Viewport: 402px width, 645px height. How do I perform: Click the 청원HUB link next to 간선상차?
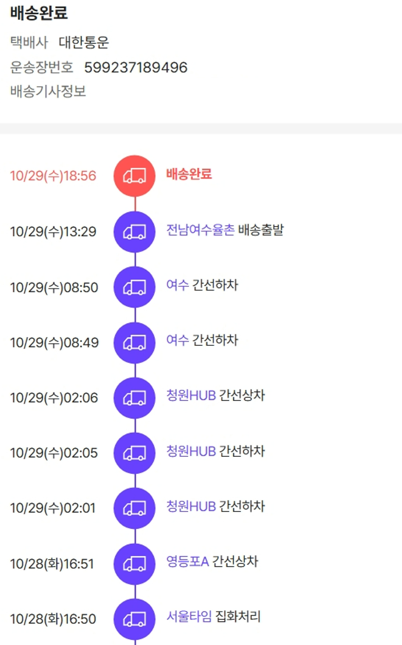[x=191, y=396]
